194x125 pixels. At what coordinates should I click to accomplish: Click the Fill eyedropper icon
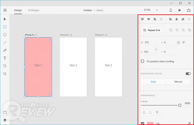coord(189,123)
